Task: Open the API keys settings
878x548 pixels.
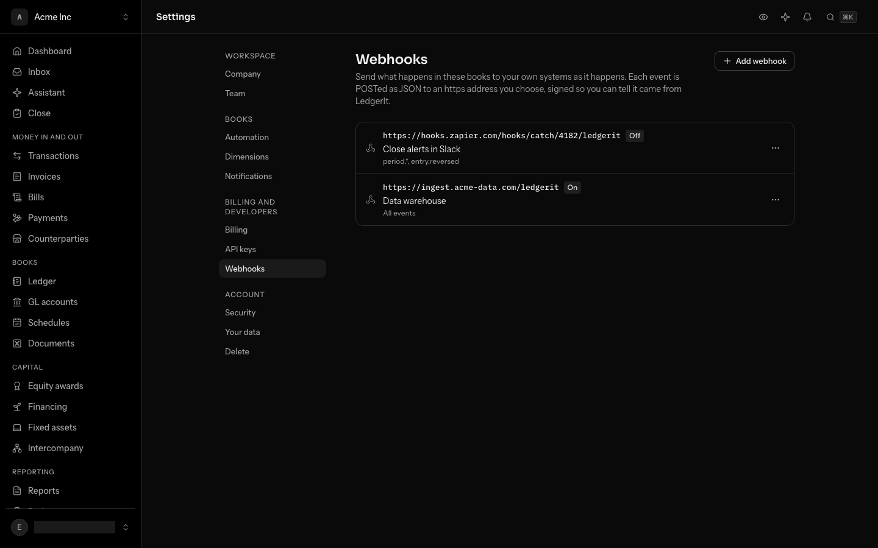Action: (x=273, y=249)
